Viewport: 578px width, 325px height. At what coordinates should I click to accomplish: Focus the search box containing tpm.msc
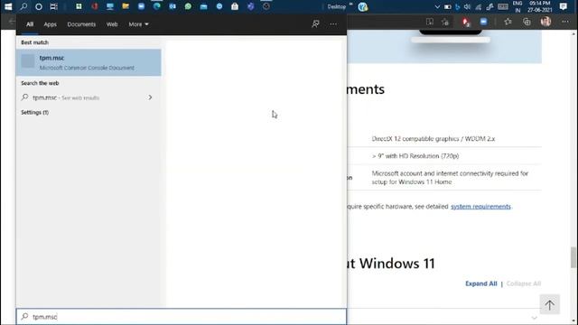click(182, 317)
